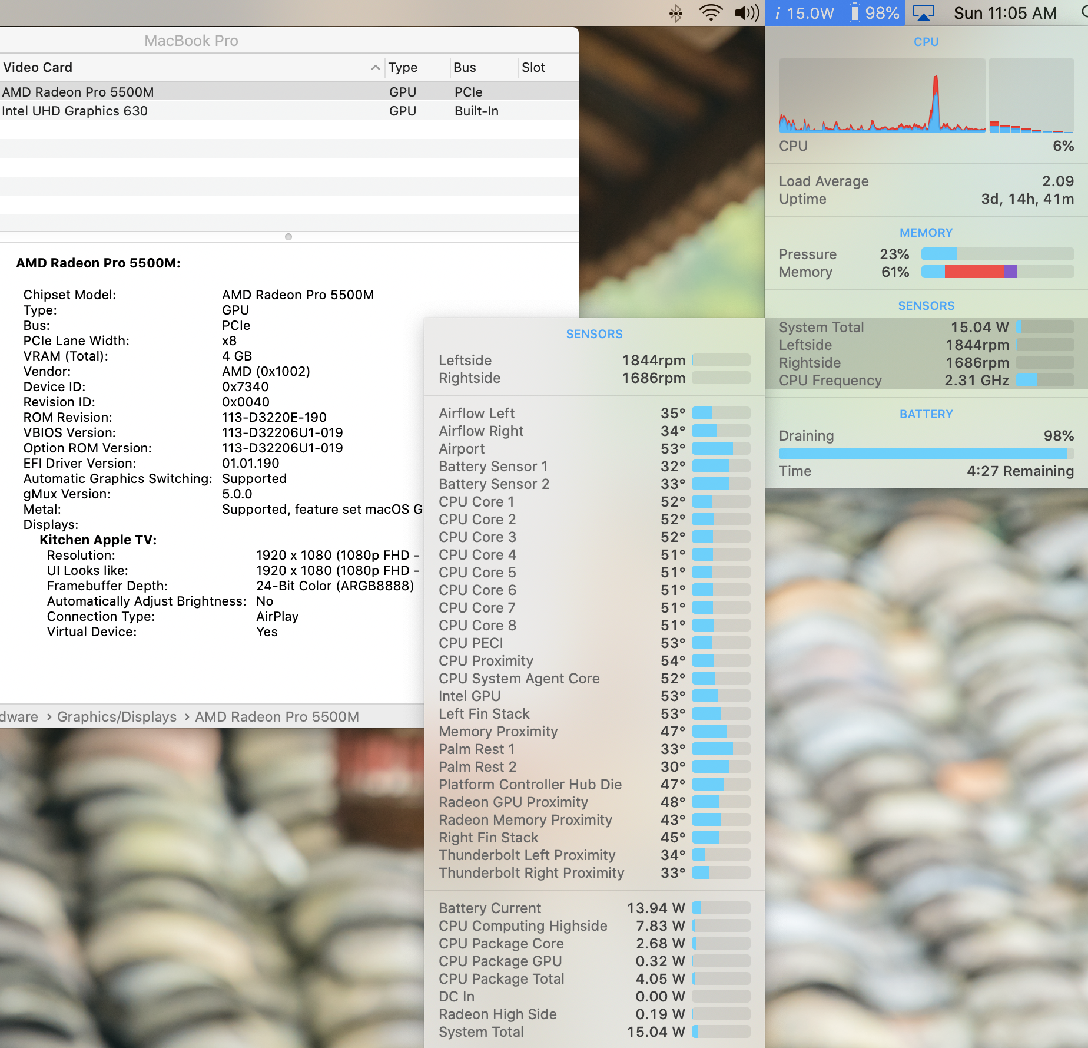The width and height of the screenshot is (1088, 1048).
Task: Click the Airflow Left 35° sensor
Action: pyautogui.click(x=594, y=413)
